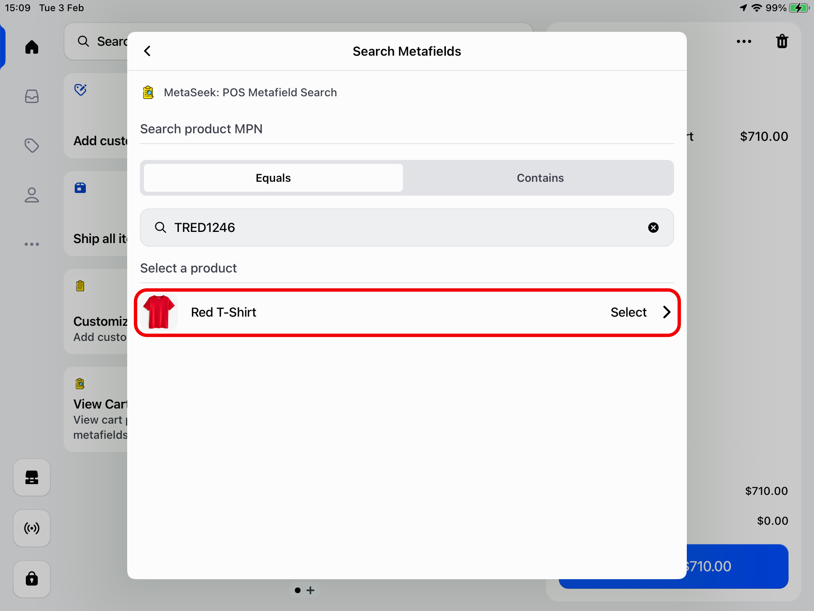Expand Red T-Shirt with right chevron
The height and width of the screenshot is (611, 814).
point(667,312)
